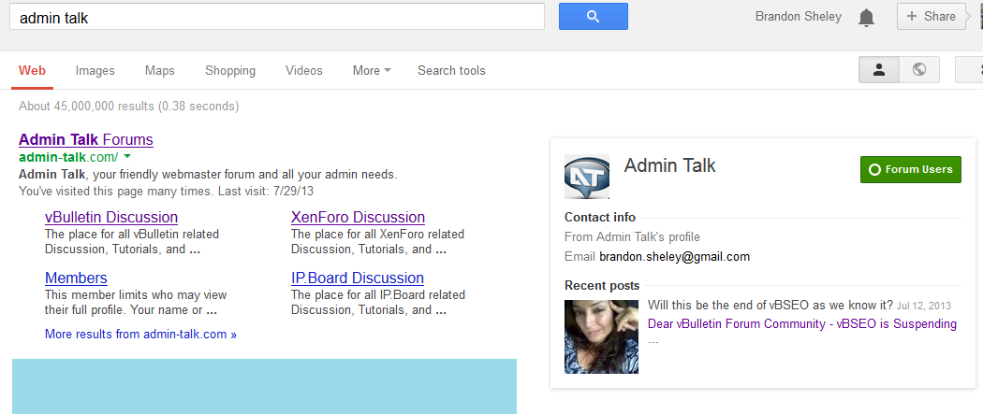This screenshot has height=414, width=983.
Task: Click the Recent posts heading
Action: pos(602,286)
